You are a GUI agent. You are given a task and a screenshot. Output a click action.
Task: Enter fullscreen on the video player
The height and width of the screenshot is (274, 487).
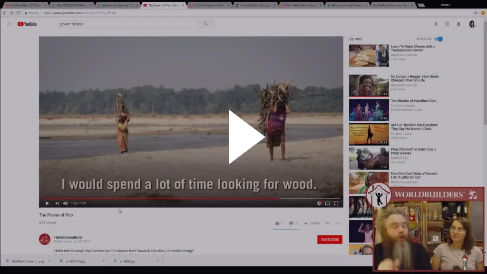pyautogui.click(x=336, y=203)
